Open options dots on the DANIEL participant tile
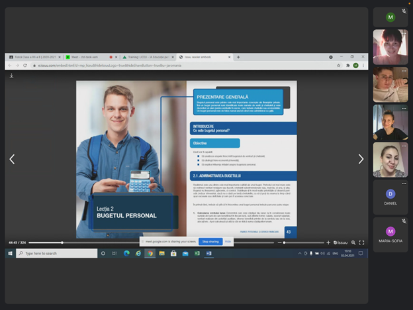The height and width of the screenshot is (310, 413). pos(404,183)
